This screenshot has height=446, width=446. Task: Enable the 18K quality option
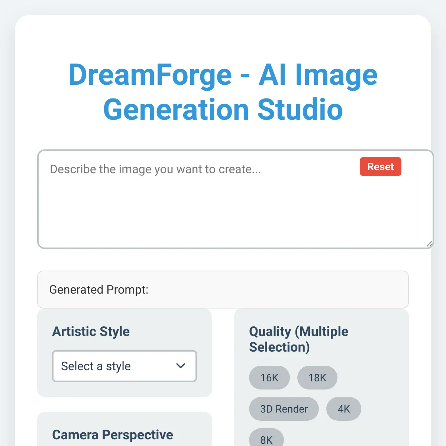pyautogui.click(x=317, y=378)
